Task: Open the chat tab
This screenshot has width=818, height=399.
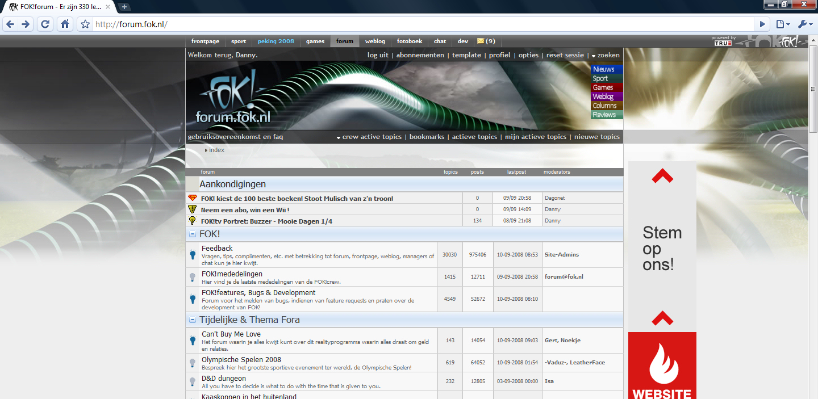Action: [440, 41]
